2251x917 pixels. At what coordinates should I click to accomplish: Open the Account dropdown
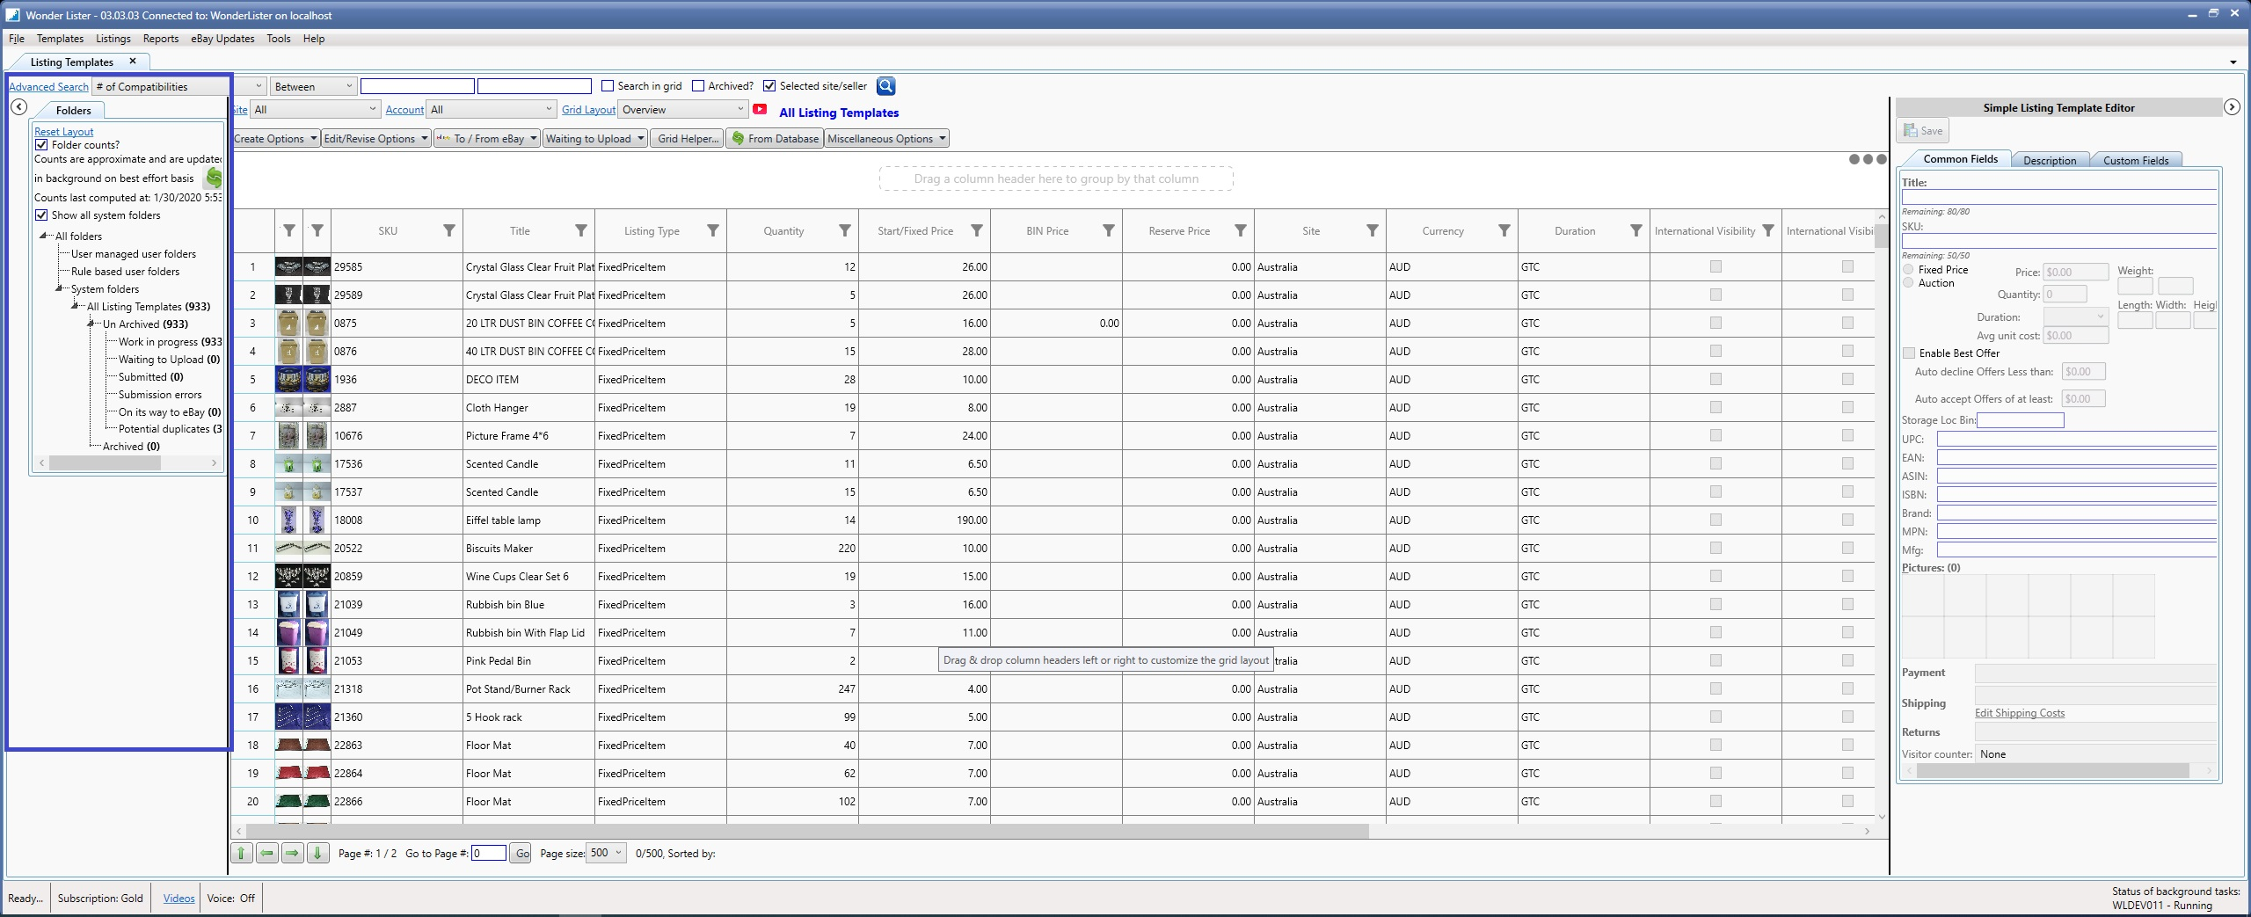[x=492, y=110]
